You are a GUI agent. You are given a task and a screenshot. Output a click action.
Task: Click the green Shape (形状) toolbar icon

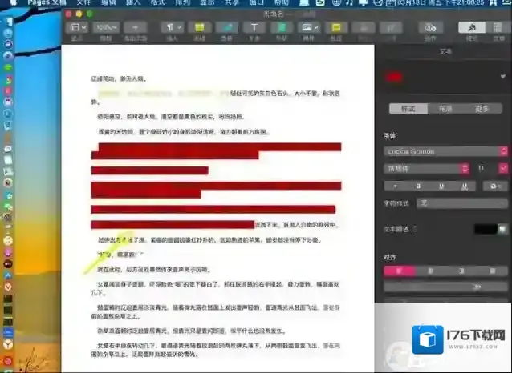click(x=281, y=27)
